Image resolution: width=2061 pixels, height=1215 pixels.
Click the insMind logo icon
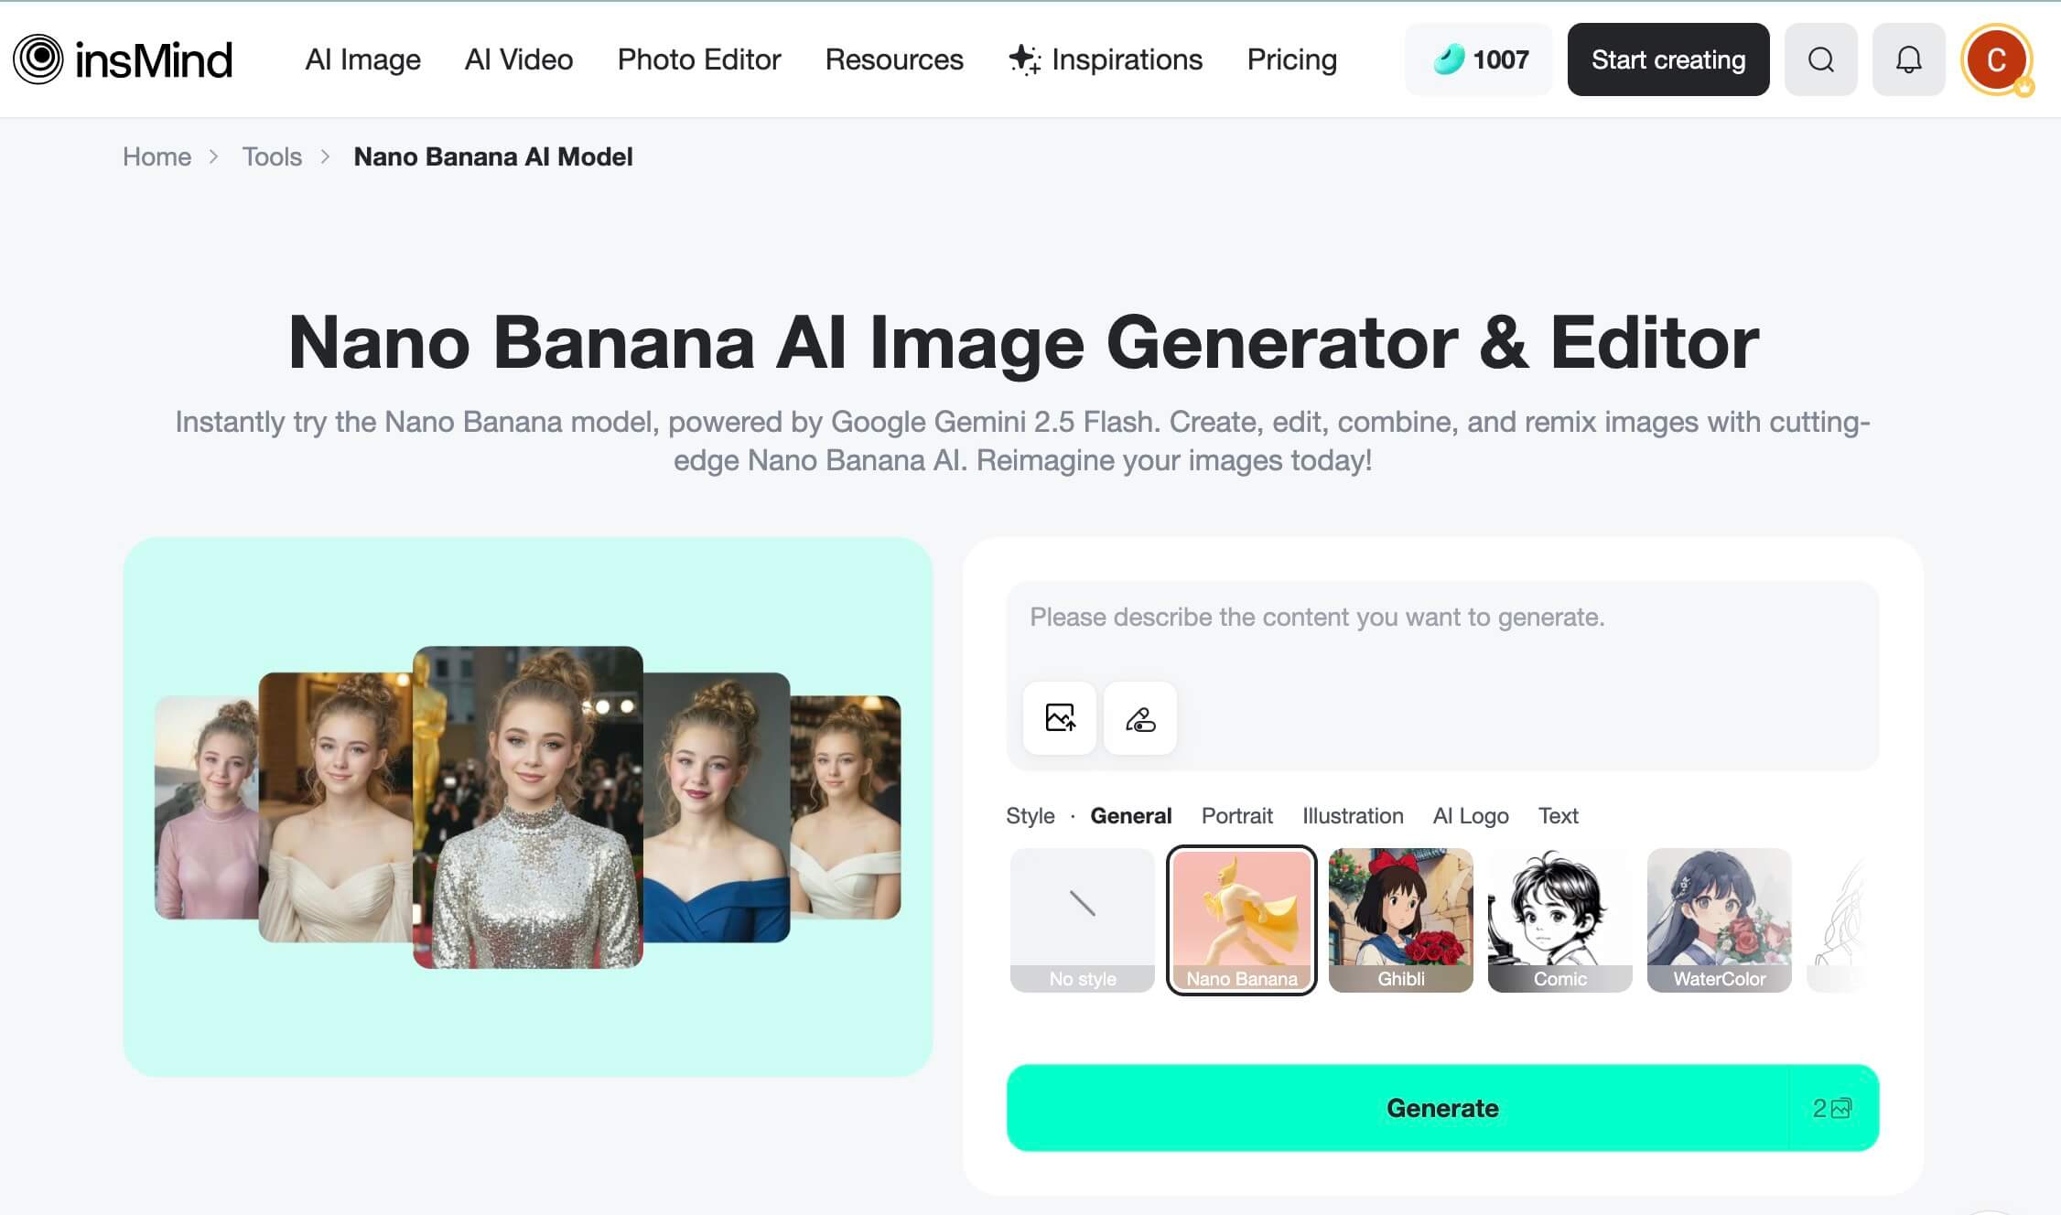[38, 59]
